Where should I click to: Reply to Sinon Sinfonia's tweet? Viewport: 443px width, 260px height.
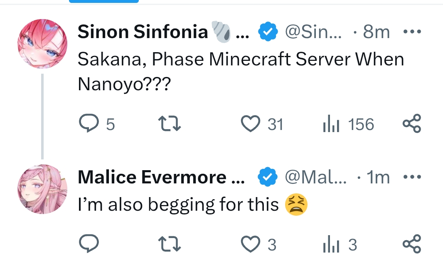[x=88, y=124]
